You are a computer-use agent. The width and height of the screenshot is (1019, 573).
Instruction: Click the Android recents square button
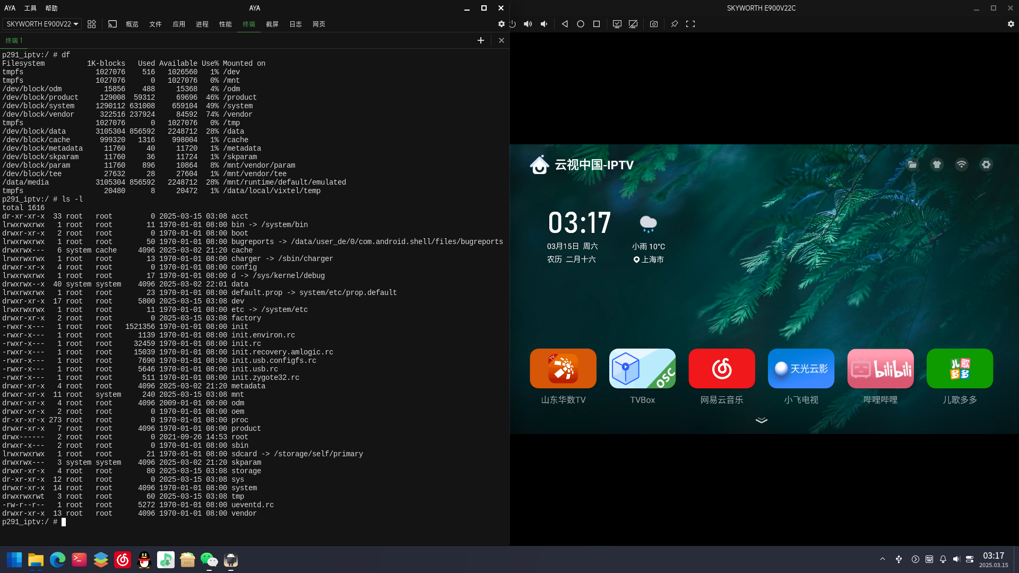(x=597, y=24)
